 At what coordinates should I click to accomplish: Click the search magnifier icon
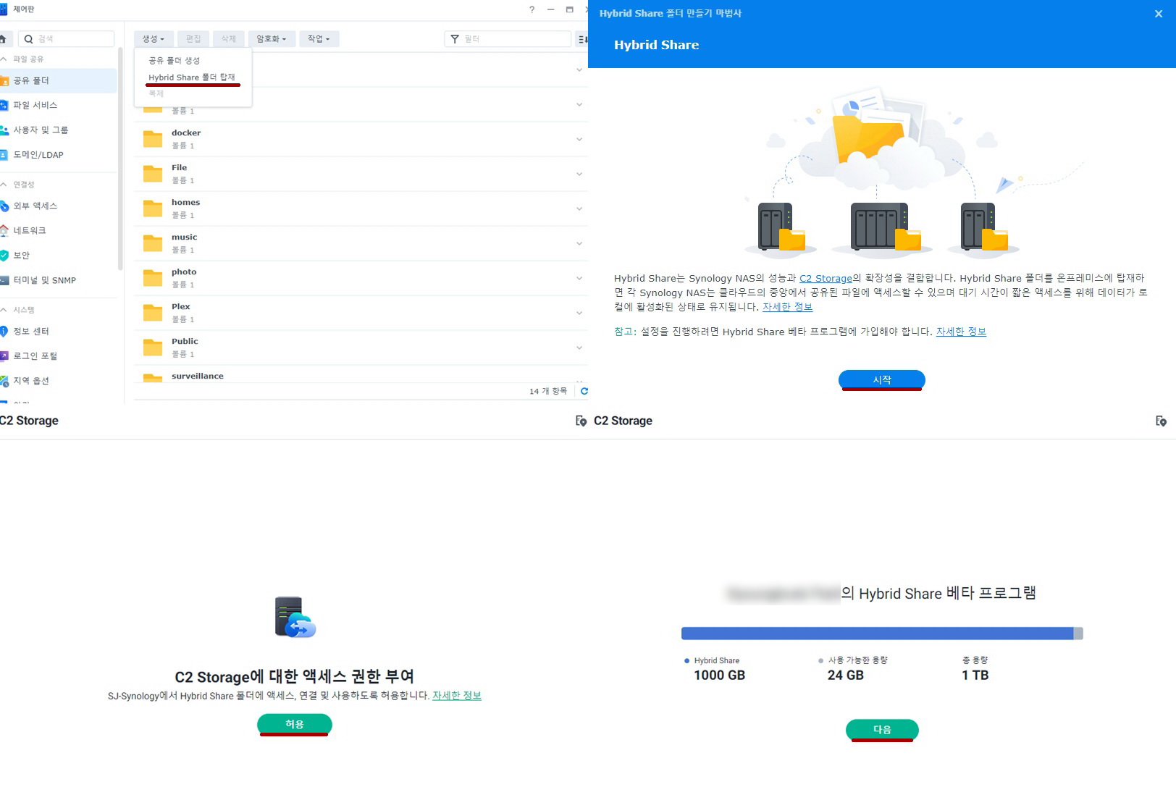point(29,39)
